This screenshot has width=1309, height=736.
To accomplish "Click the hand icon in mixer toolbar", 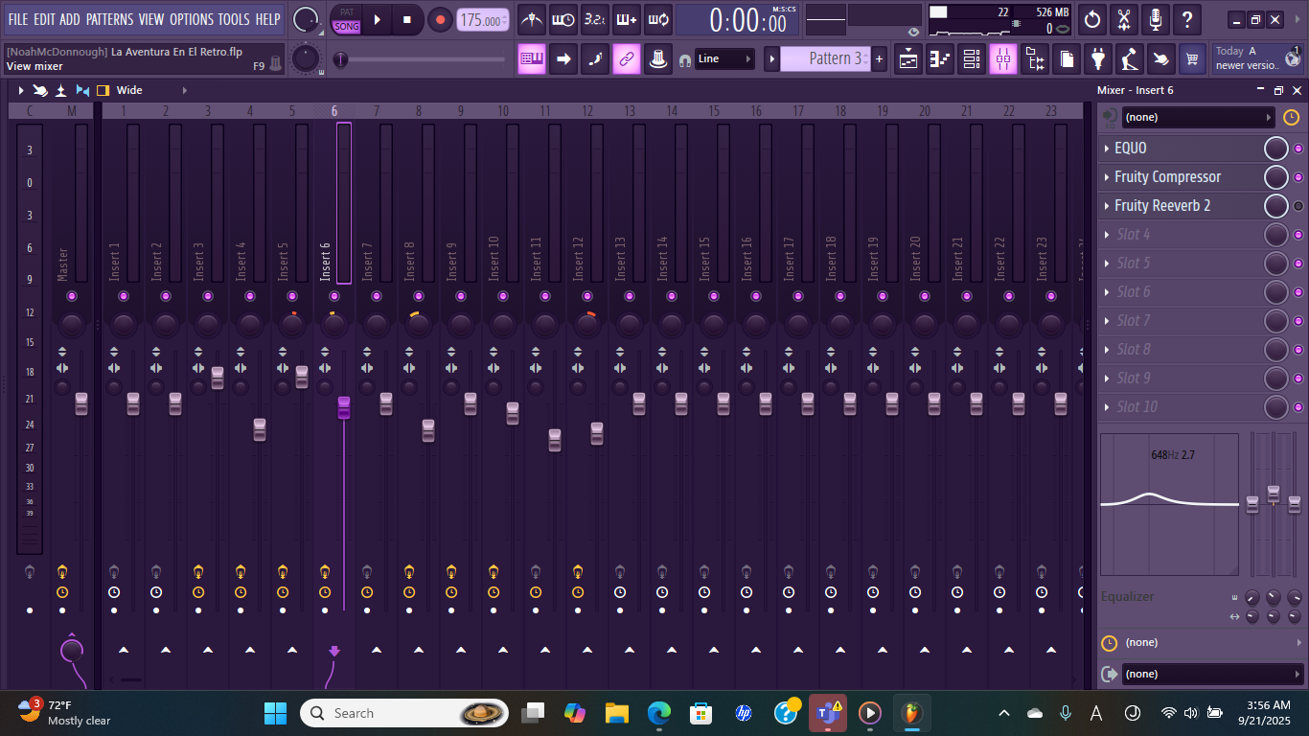I will (40, 90).
